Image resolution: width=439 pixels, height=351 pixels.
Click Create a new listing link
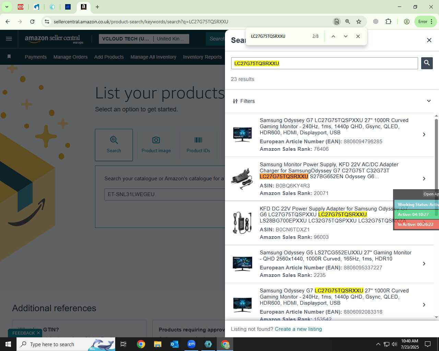click(298, 329)
